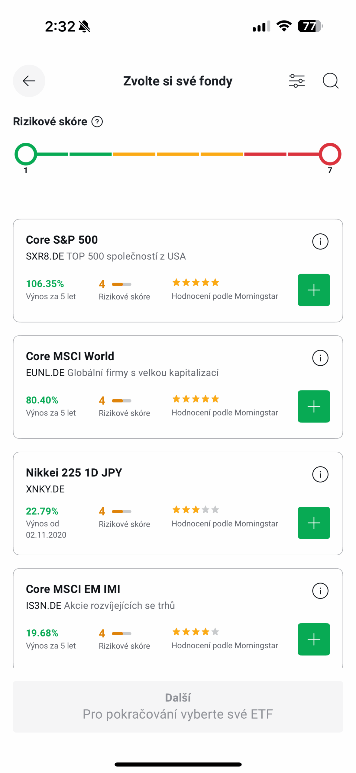
Task: Tap the back arrow button
Action: pyautogui.click(x=29, y=81)
